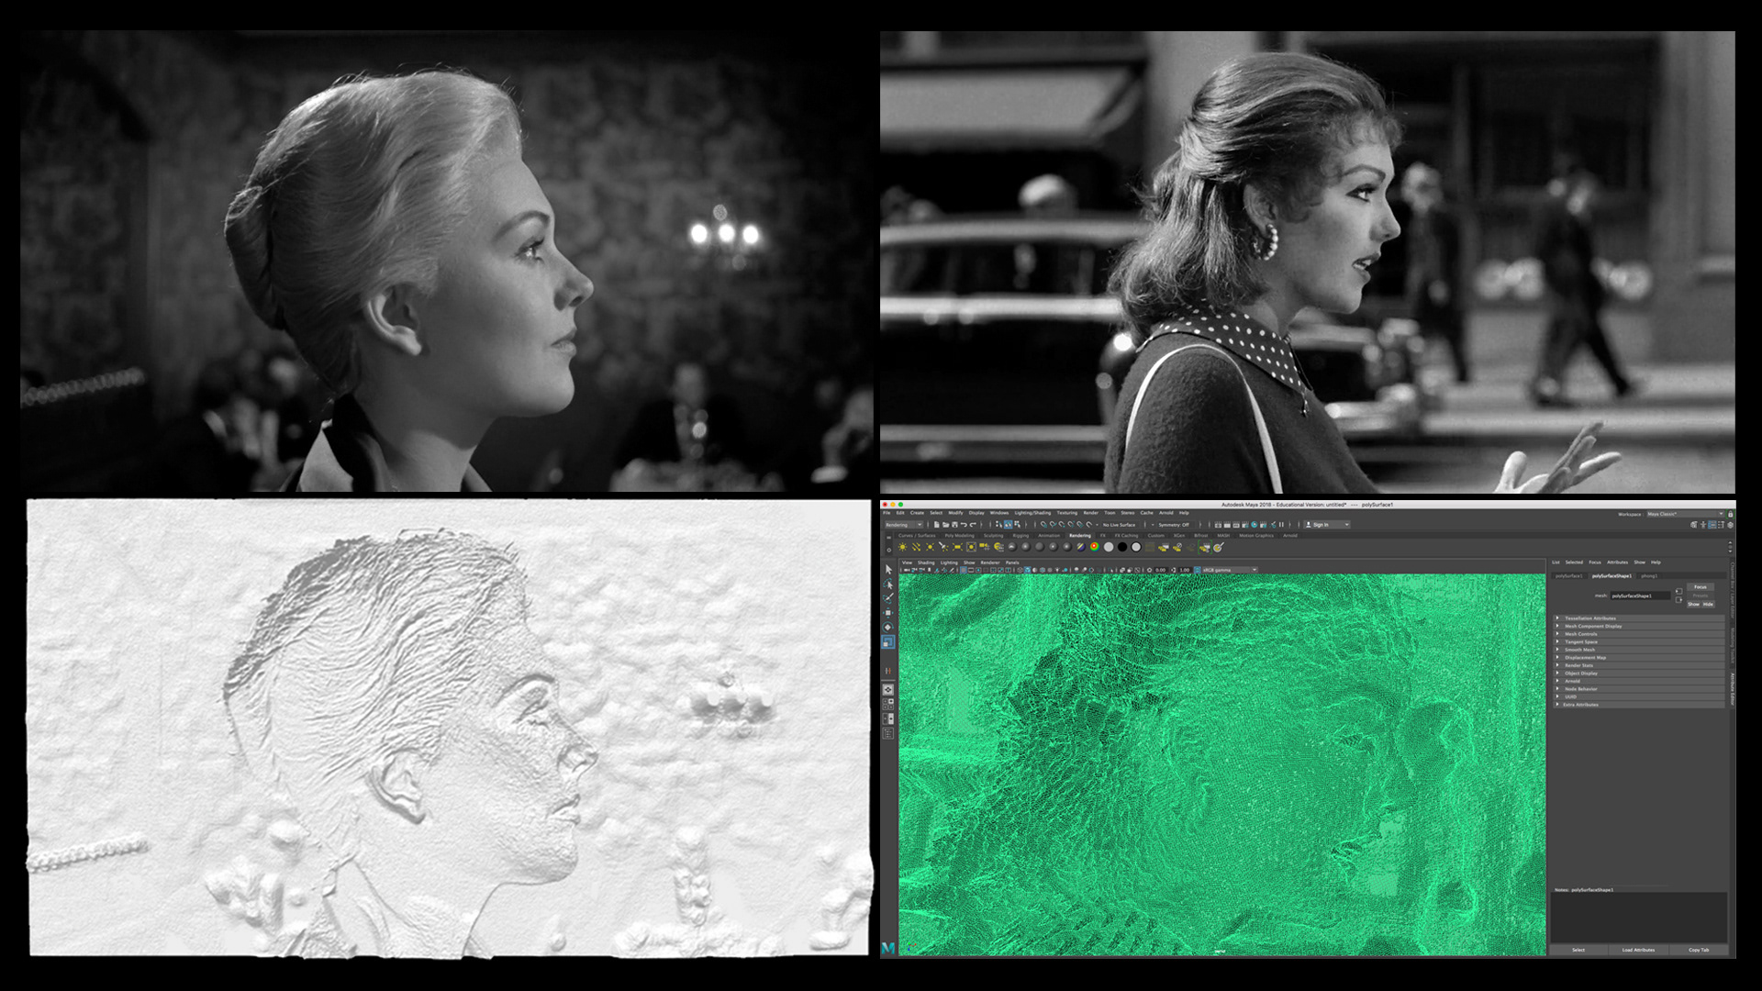This screenshot has height=991, width=1762.
Task: Click the Show button in Attribute Editor
Action: click(x=1693, y=604)
